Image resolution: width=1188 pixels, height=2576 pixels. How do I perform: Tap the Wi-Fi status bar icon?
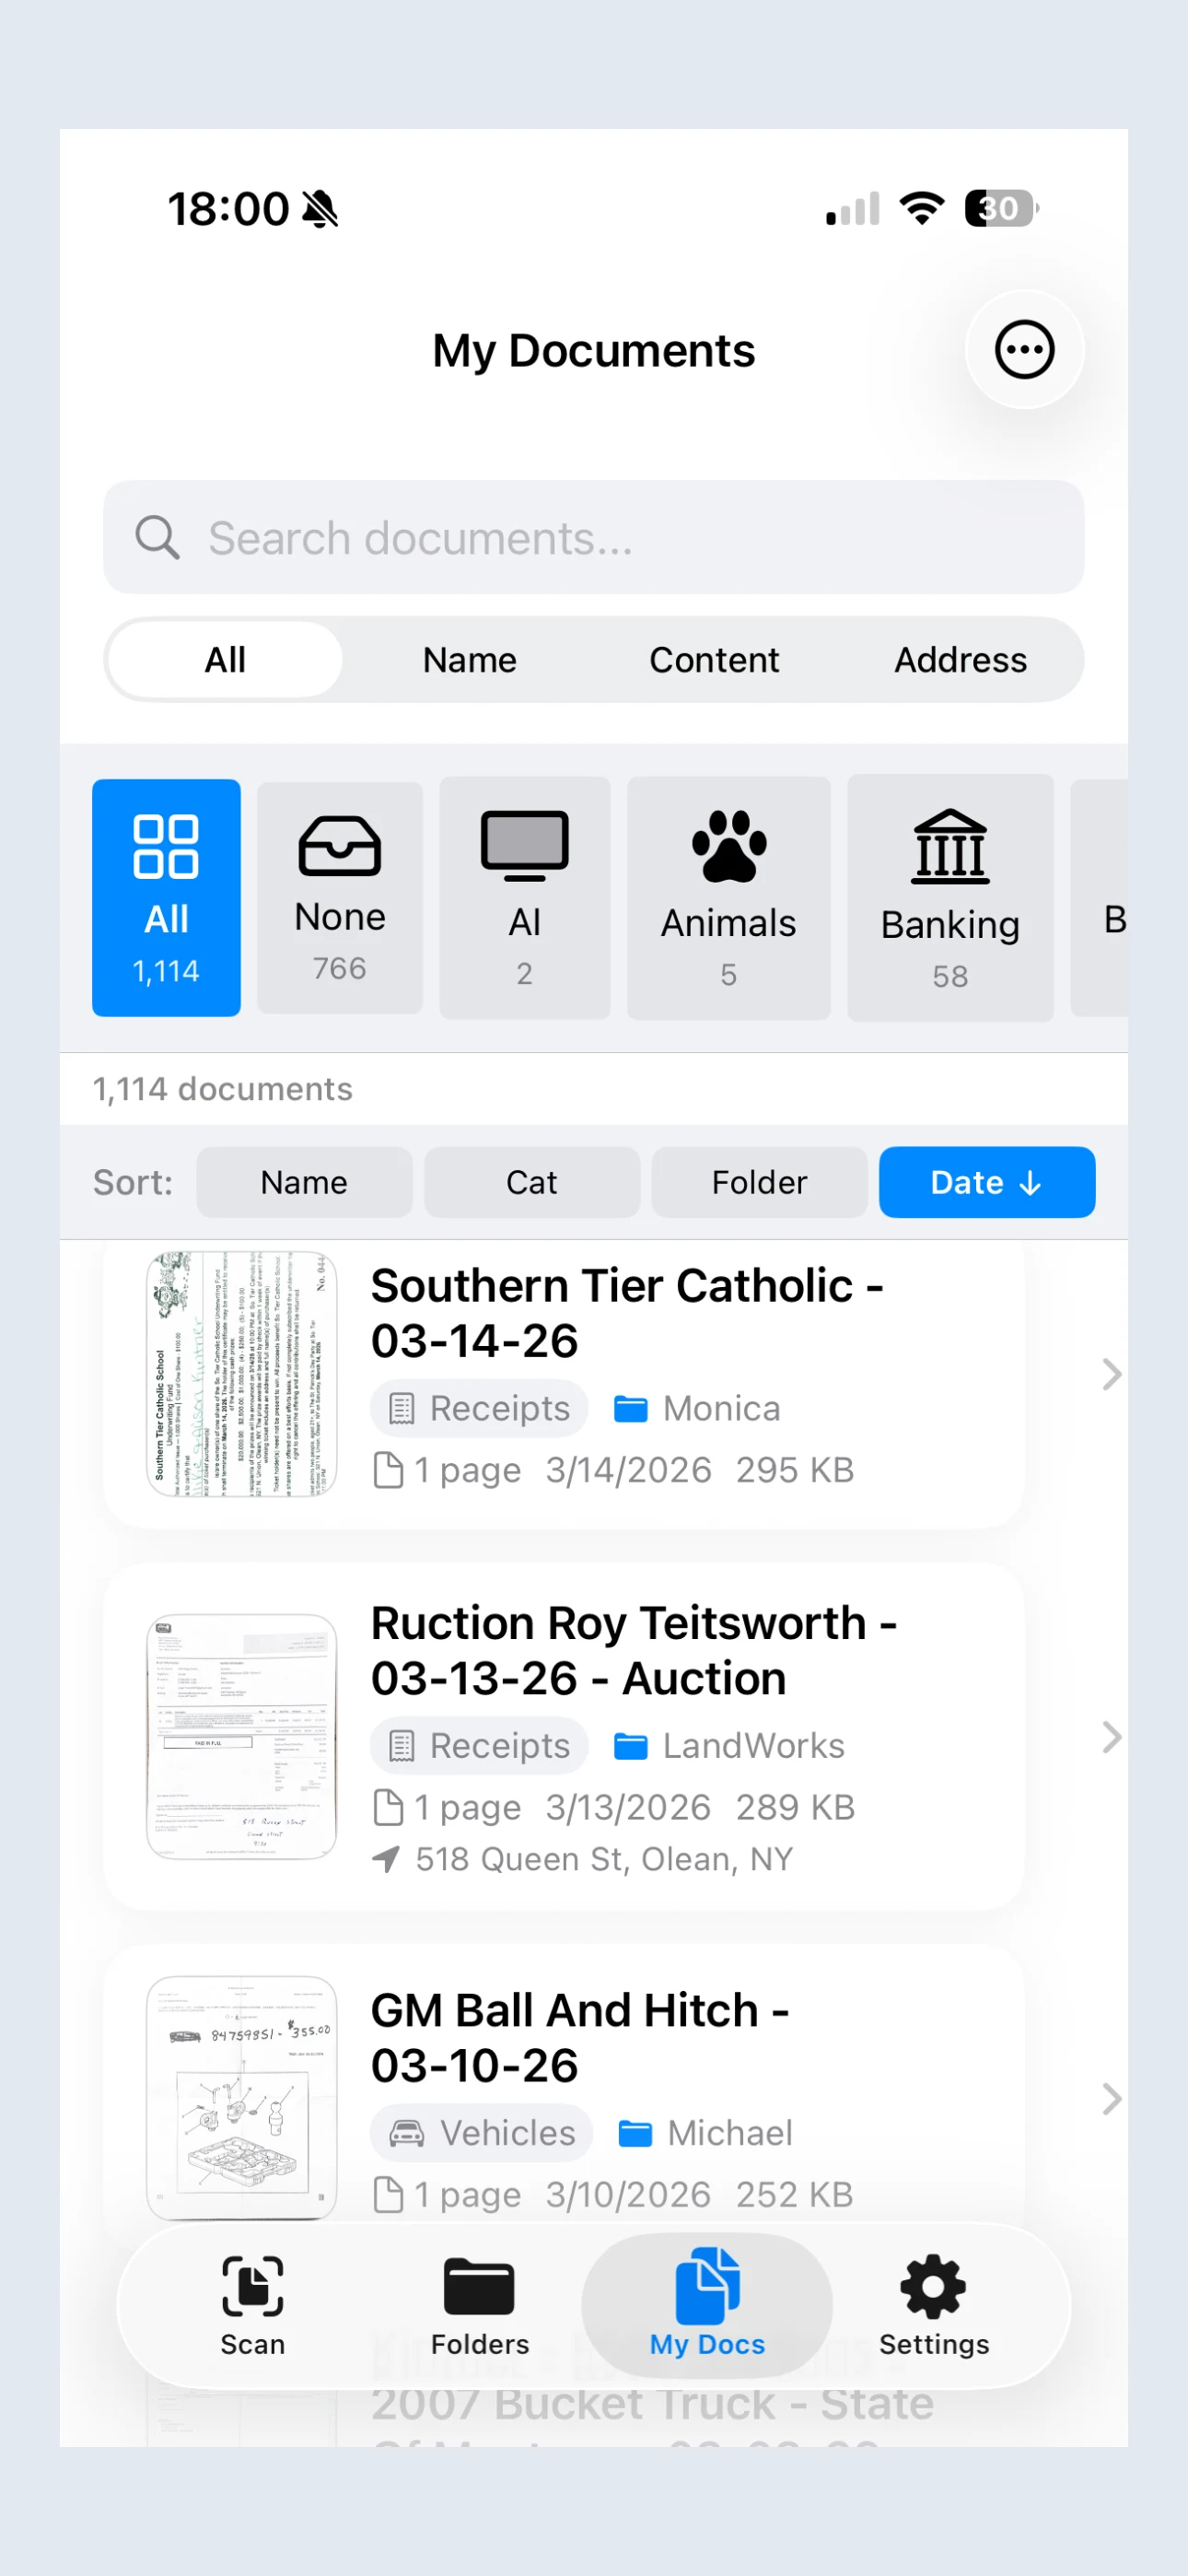922,208
